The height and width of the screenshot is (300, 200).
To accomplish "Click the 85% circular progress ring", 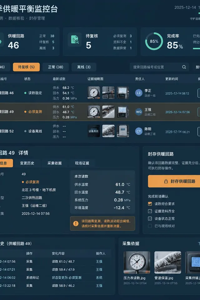I will (x=154, y=41).
